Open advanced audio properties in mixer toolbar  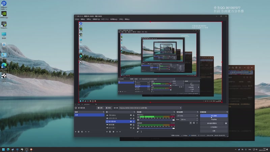(138, 132)
